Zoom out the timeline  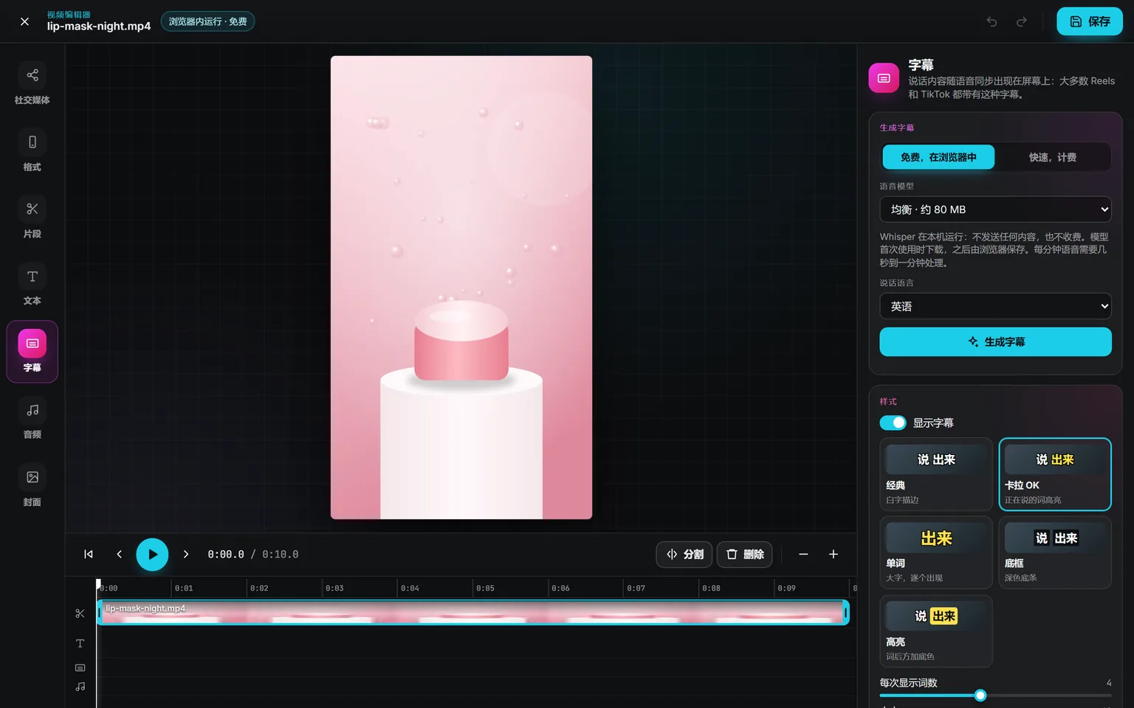(803, 555)
